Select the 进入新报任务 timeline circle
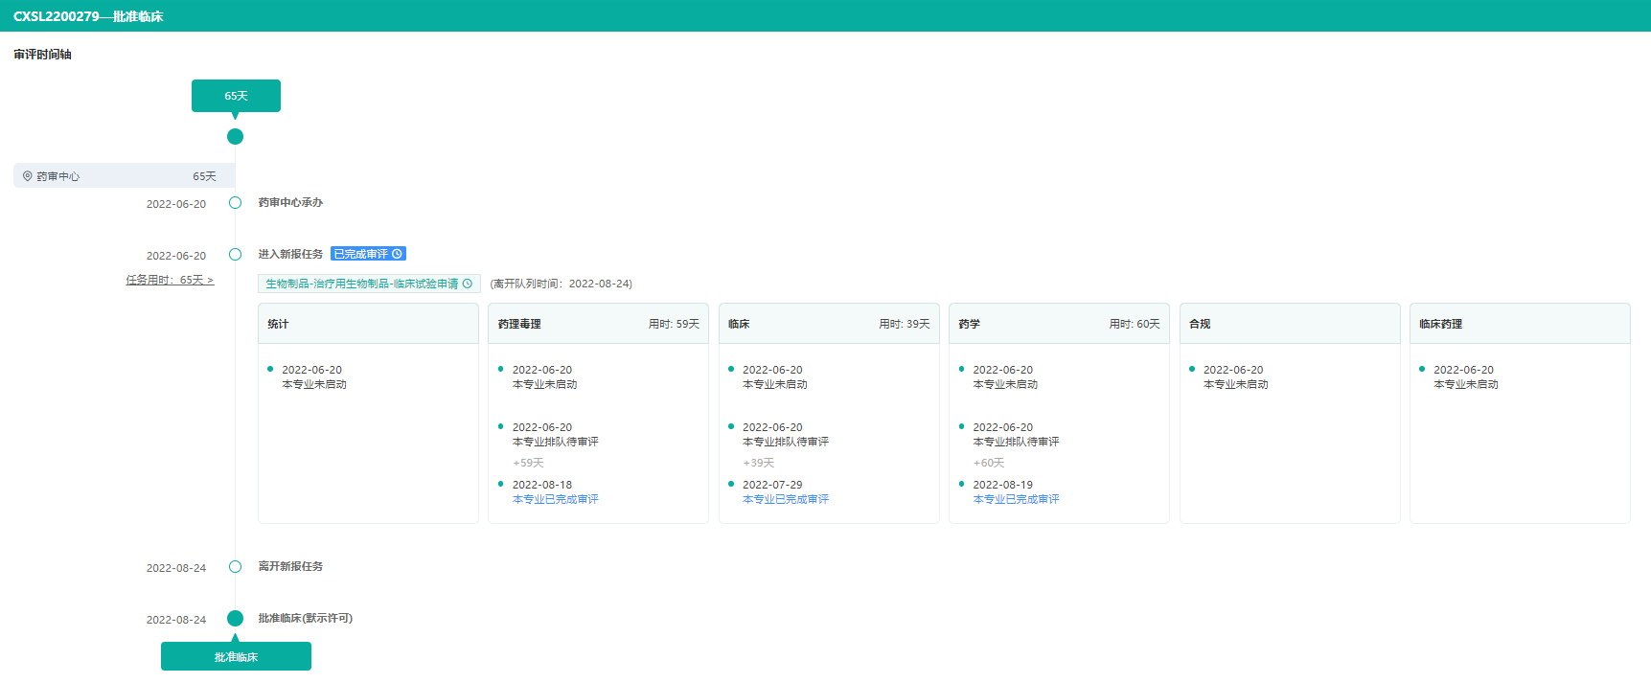1651x683 pixels. pyautogui.click(x=235, y=255)
